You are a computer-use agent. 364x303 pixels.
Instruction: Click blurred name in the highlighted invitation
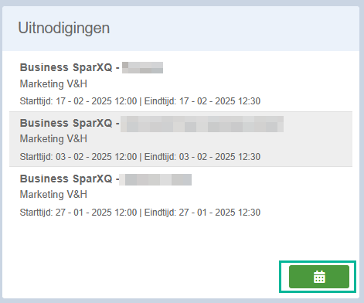coord(202,124)
